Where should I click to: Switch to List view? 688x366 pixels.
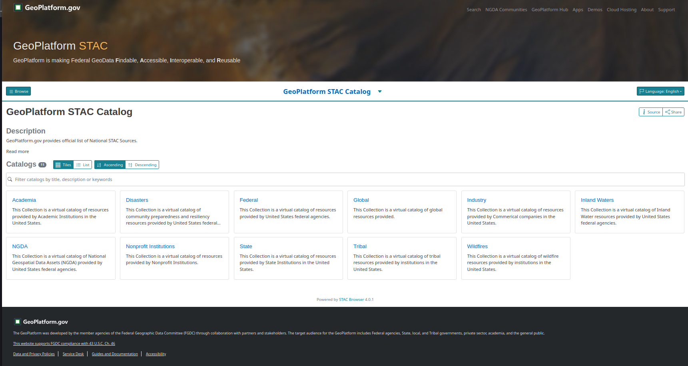pos(83,165)
